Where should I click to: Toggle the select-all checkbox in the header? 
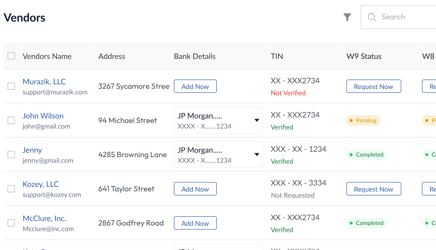coord(11,55)
